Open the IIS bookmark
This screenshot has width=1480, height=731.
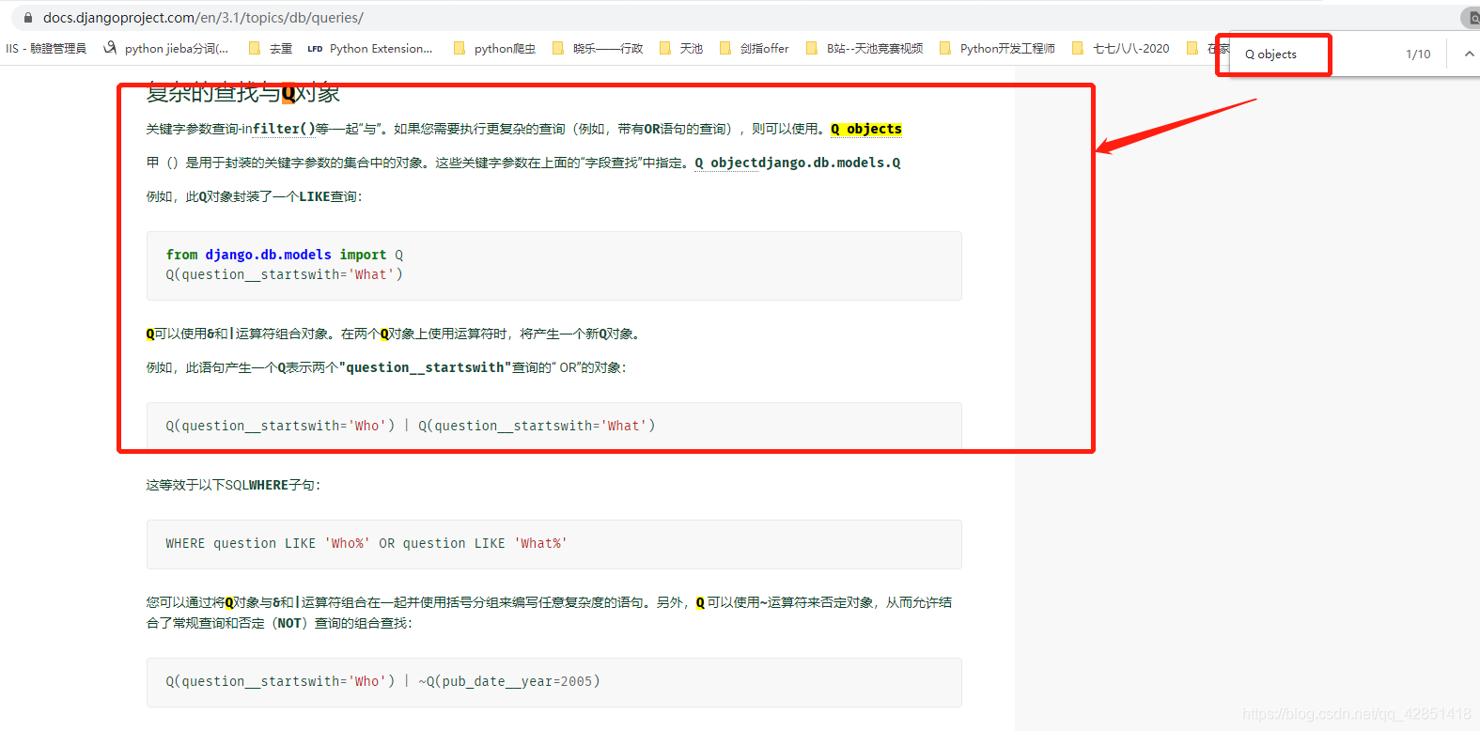(x=45, y=49)
